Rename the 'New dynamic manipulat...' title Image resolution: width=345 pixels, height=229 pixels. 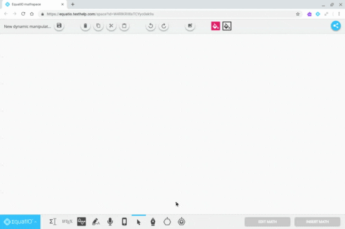pos(27,27)
